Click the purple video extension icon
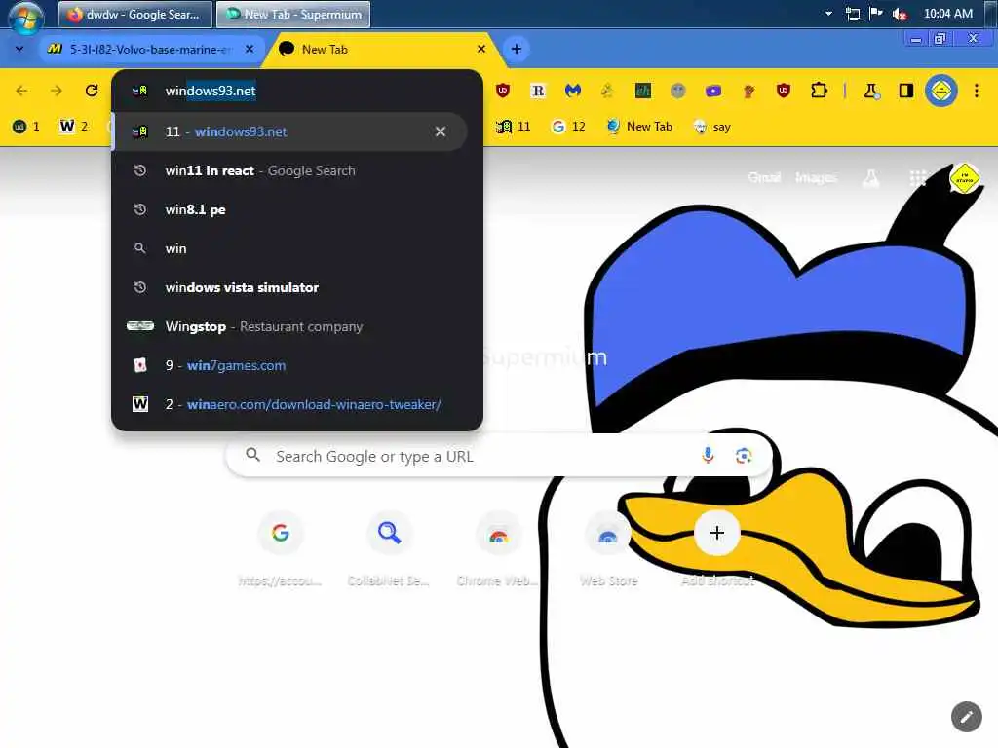998x748 pixels. (713, 91)
